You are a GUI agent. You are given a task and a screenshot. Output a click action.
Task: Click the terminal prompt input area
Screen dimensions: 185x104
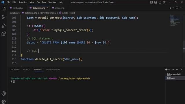point(14,81)
